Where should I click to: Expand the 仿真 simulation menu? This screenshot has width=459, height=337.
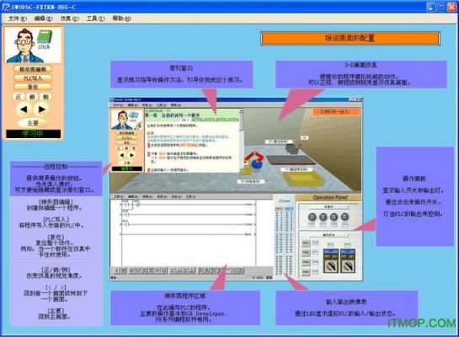[x=69, y=19]
